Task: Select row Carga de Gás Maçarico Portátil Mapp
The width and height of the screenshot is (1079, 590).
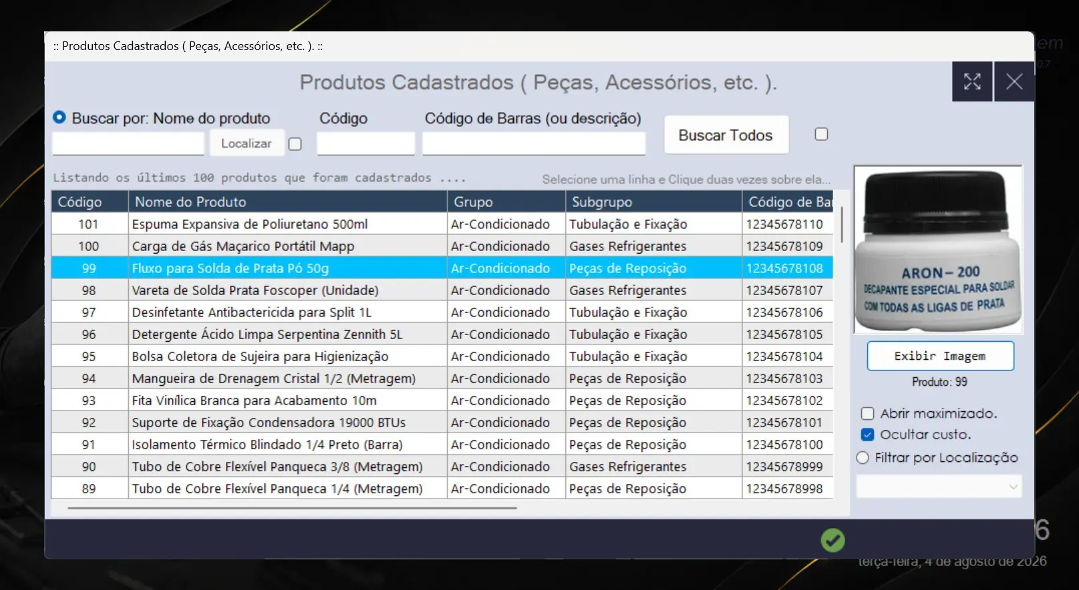Action: (x=442, y=246)
